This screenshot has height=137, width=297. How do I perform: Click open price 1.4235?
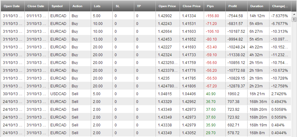coord(164,78)
